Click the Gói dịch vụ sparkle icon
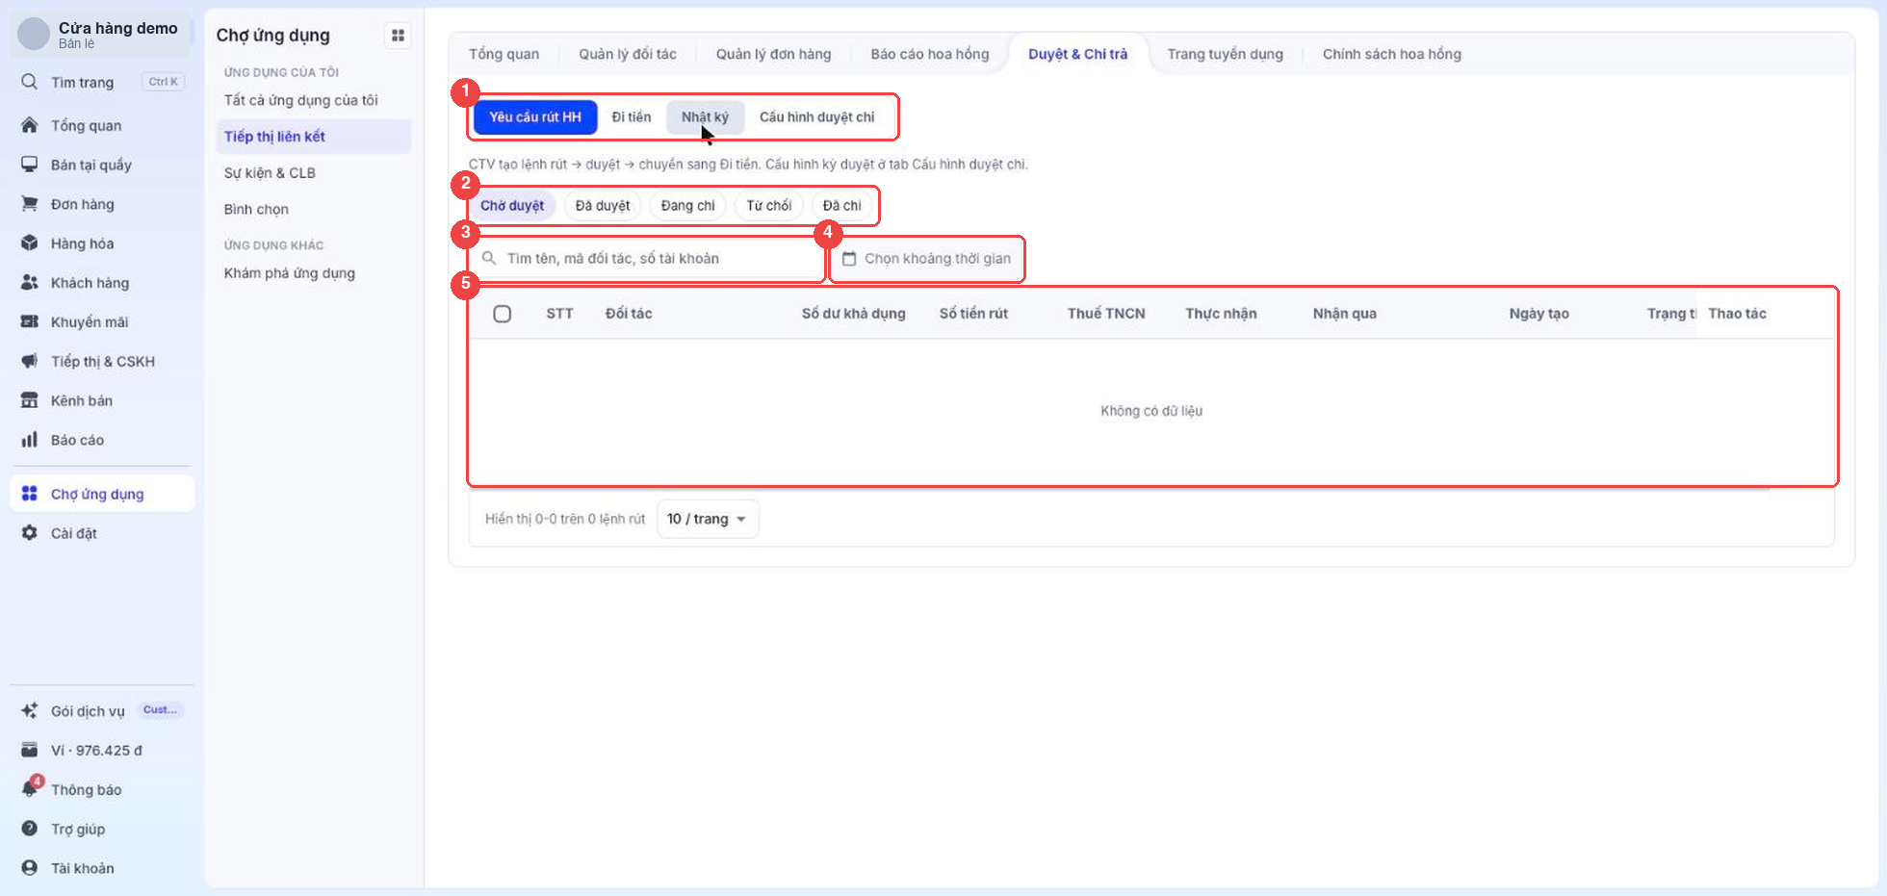1887x896 pixels. pyautogui.click(x=30, y=711)
